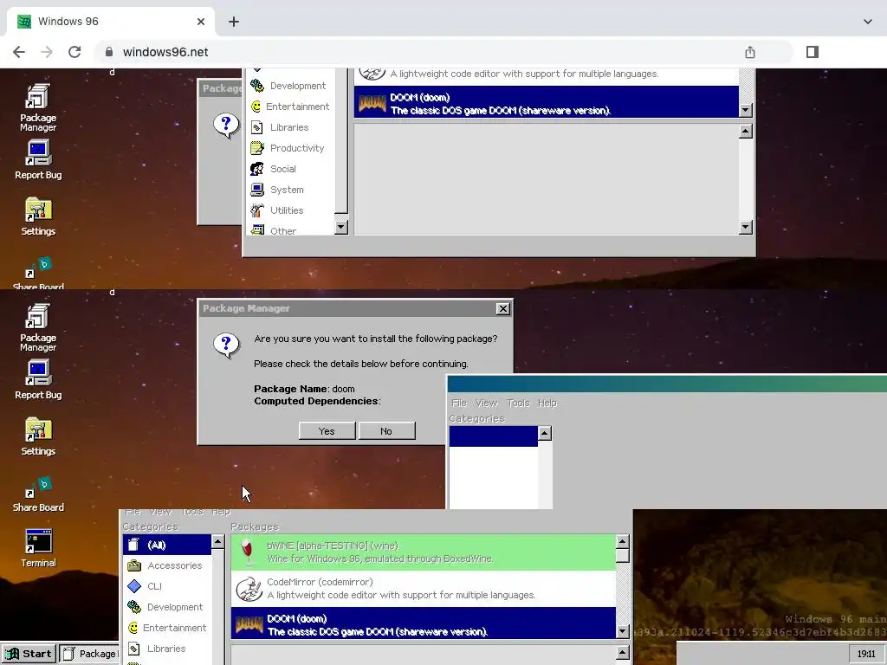The image size is (887, 665).
Task: Click scroll-down arrow under the category list containing Other
Action: [x=340, y=228]
